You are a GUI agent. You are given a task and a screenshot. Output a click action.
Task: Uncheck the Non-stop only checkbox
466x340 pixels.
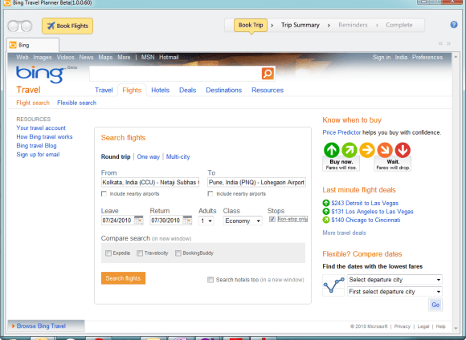tap(272, 219)
